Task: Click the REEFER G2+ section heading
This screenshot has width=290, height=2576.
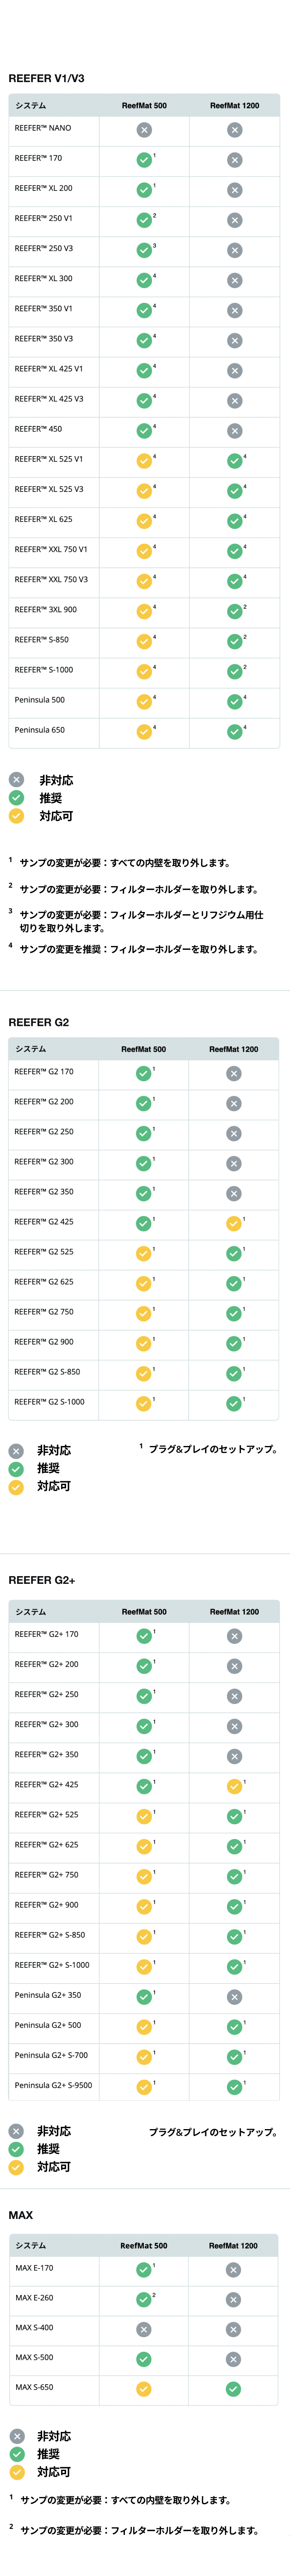Action: 42,1580
